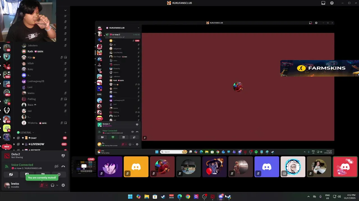Open Google Chrome from the taskbar
Viewport: 359px width, 201px height.
click(x=188, y=197)
